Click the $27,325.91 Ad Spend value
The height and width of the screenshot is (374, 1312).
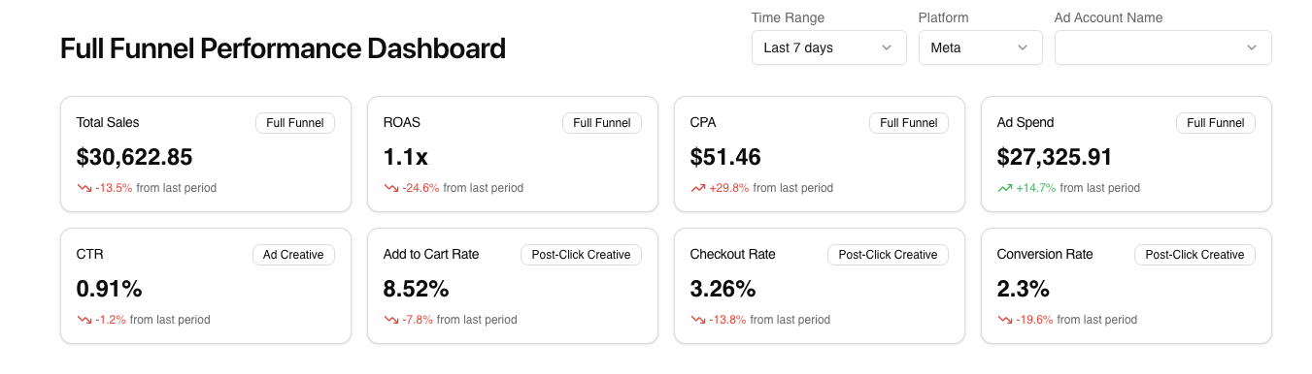1055,157
